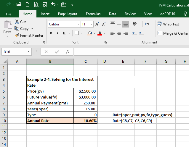
Task: Click the Copy icon
Action: [17, 28]
